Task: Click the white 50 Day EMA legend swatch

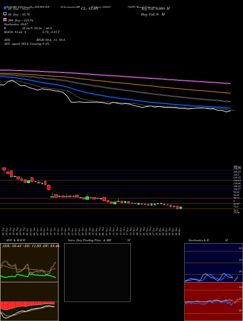Action: pos(5,14)
